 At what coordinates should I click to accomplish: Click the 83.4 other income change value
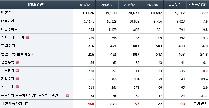(x=204, y=79)
